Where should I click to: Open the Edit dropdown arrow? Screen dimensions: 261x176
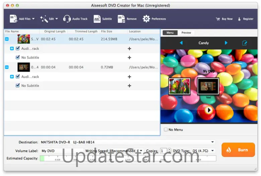pyautogui.click(x=57, y=19)
